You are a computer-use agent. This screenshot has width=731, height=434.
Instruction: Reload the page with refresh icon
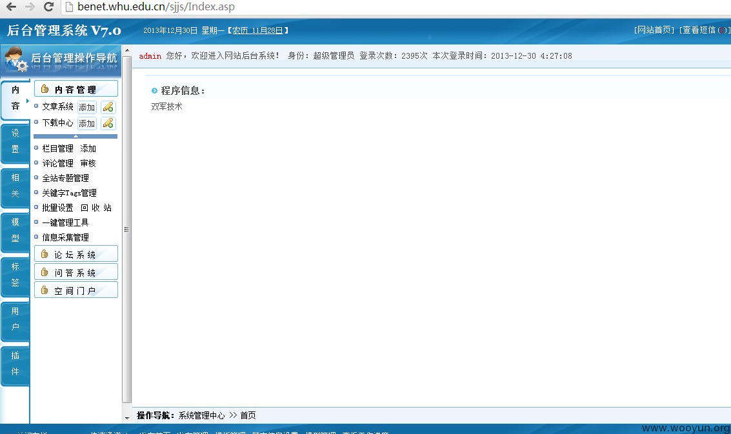[x=48, y=6]
